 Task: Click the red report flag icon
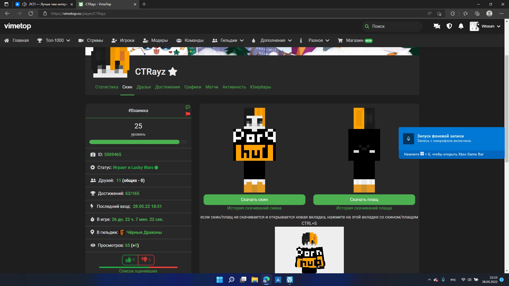click(x=188, y=114)
